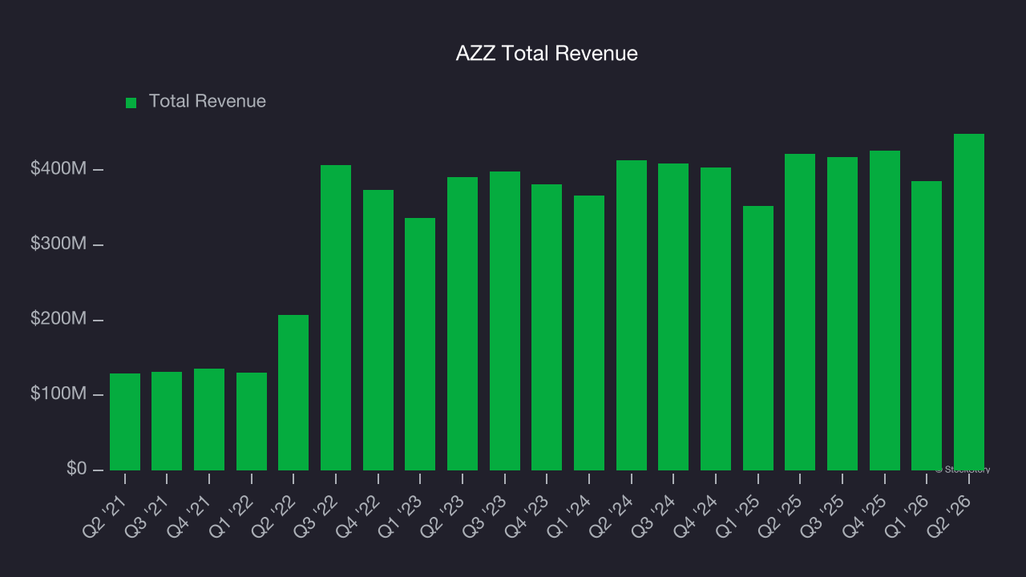Click the Total Revenue legend label
1026x577 pixels.
click(207, 101)
